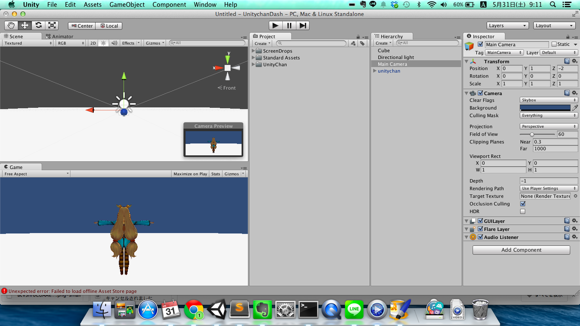Open Clear Flags Skybox dropdown
The width and height of the screenshot is (580, 326).
point(549,100)
